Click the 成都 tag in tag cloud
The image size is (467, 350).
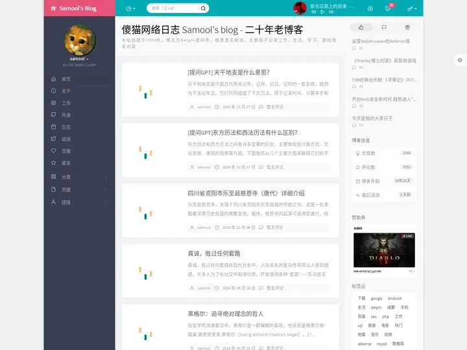click(x=391, y=307)
